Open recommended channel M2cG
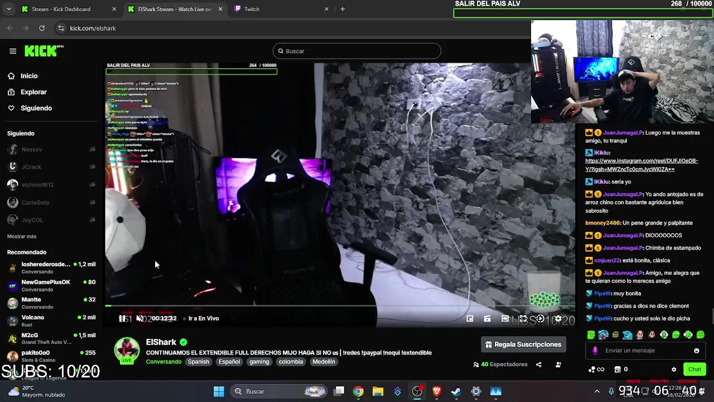The height and width of the screenshot is (402, 714). pyautogui.click(x=51, y=338)
